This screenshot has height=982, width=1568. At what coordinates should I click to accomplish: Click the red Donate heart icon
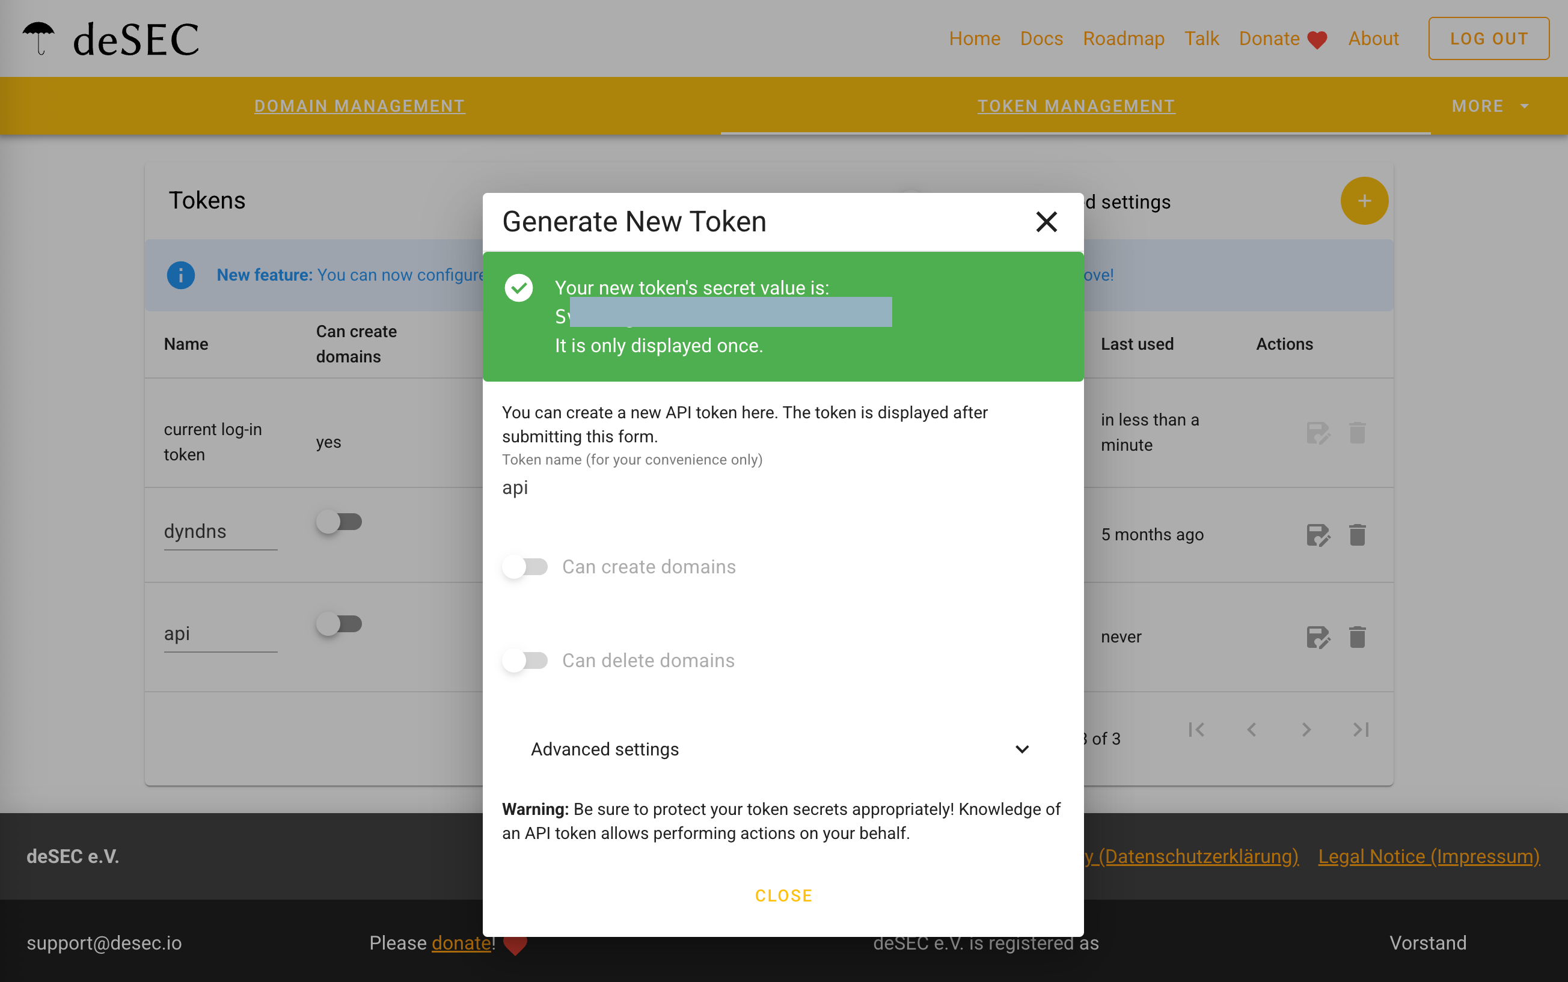[1317, 40]
